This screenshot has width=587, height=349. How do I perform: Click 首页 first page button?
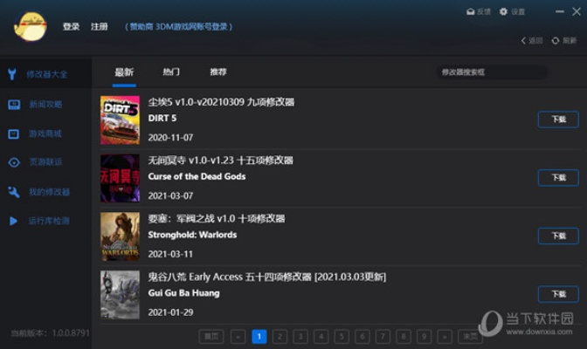(211, 337)
